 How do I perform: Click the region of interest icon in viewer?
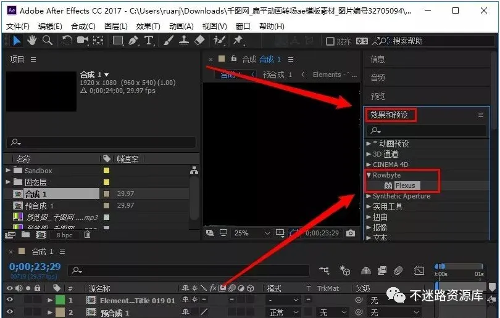(280, 233)
